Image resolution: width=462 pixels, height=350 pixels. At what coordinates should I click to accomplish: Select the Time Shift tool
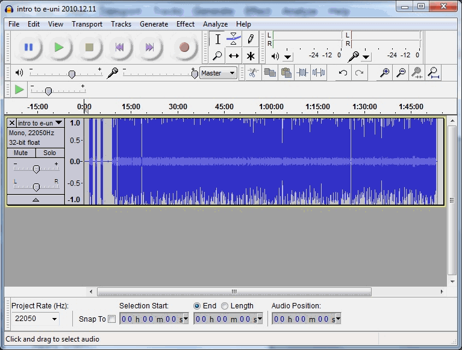pyautogui.click(x=234, y=56)
